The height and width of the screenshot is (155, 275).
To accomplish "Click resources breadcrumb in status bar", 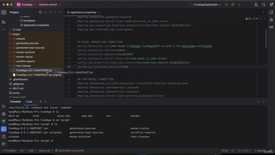I will (44, 151).
